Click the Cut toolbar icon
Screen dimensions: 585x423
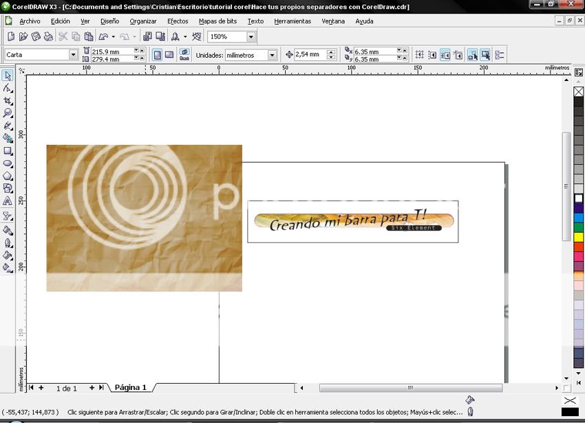pyautogui.click(x=63, y=36)
